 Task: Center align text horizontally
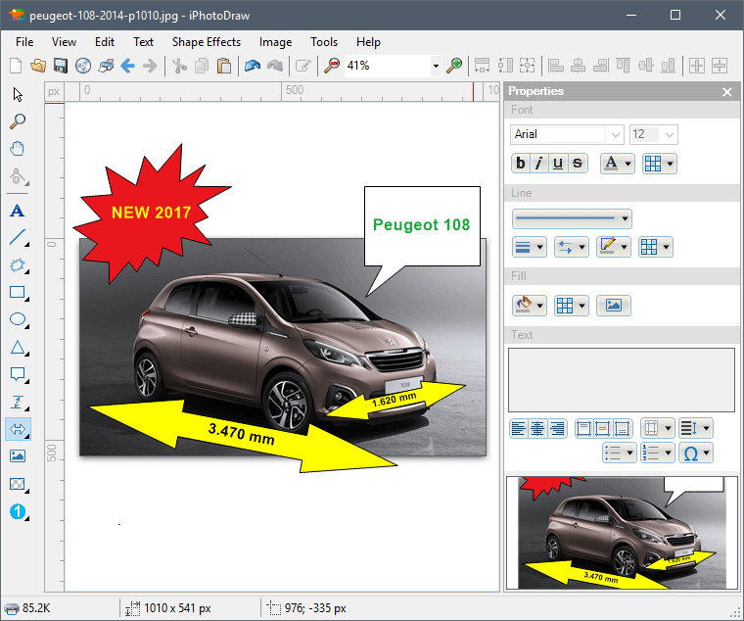[537, 429]
